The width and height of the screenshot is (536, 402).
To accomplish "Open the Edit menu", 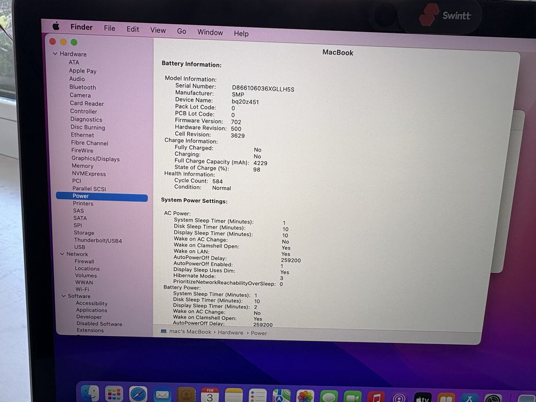I will (x=133, y=29).
